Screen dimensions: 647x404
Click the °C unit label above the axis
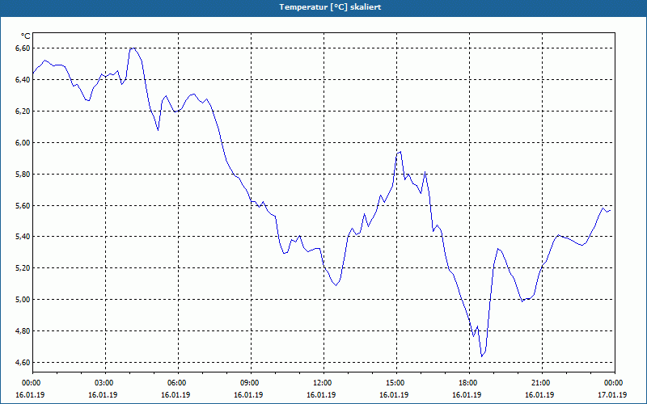[26, 36]
